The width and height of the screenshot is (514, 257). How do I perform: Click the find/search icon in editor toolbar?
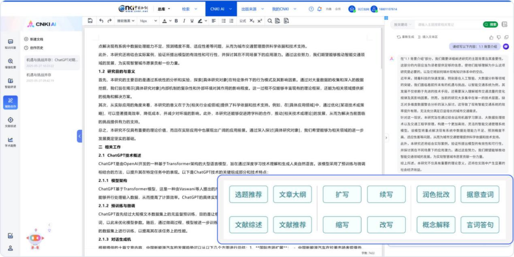tap(269, 21)
